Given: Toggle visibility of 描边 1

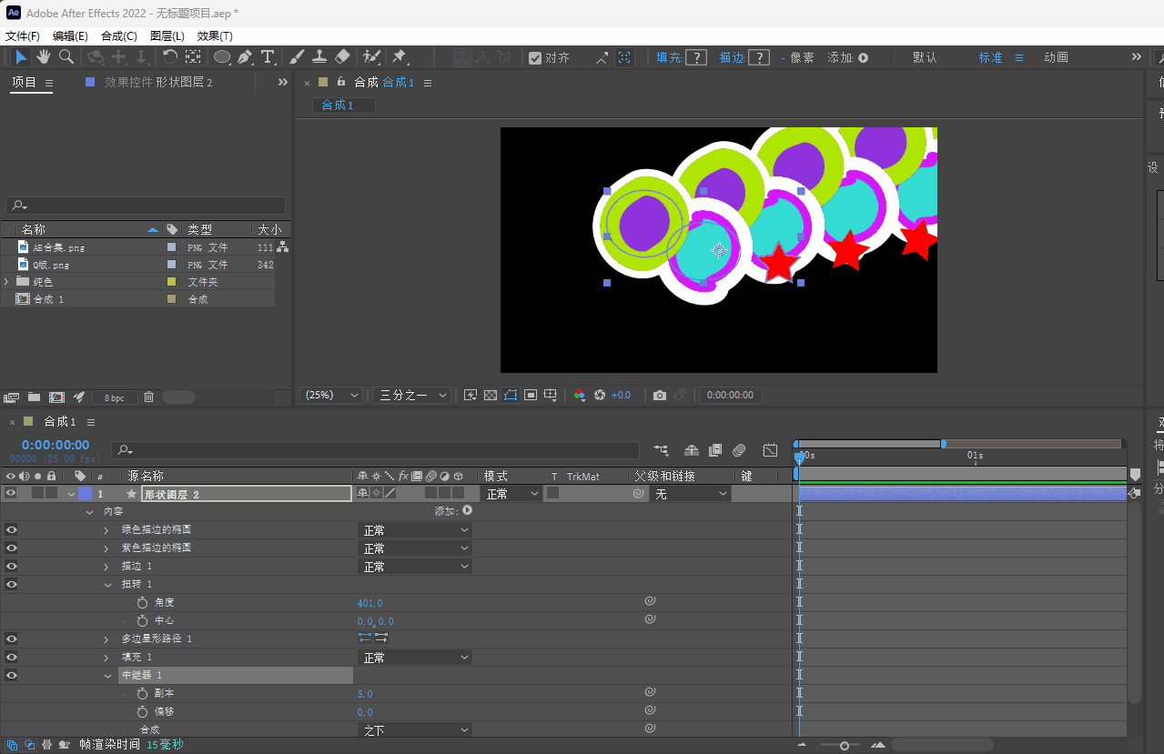Looking at the screenshot, I should point(11,567).
